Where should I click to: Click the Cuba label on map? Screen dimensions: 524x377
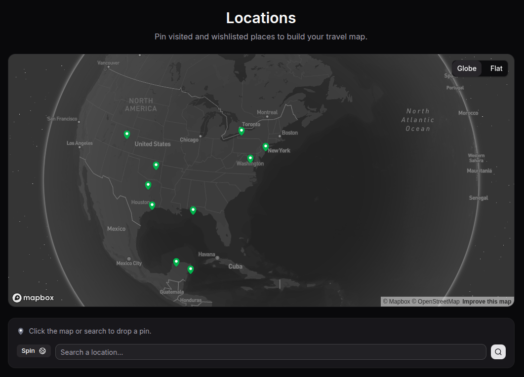(235, 266)
